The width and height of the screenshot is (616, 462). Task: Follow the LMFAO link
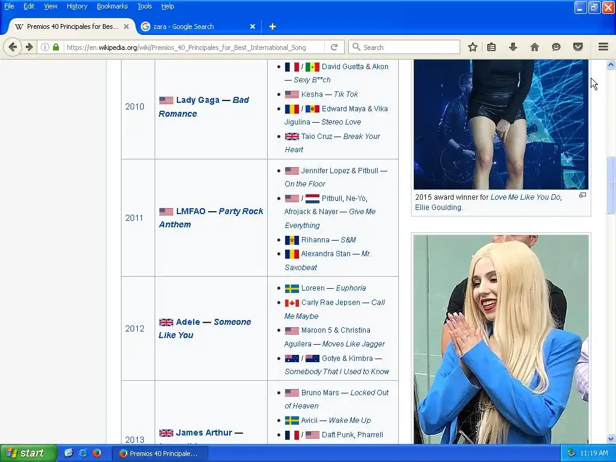[x=191, y=211]
